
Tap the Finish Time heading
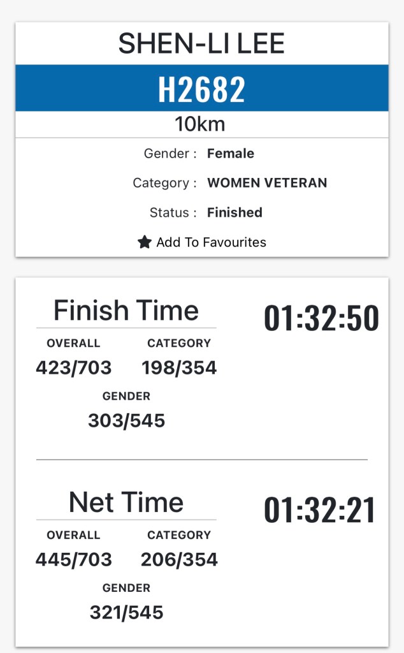(126, 311)
